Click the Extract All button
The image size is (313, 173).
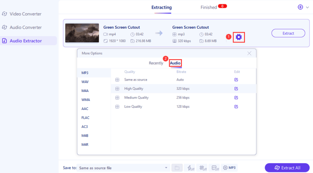point(287,168)
